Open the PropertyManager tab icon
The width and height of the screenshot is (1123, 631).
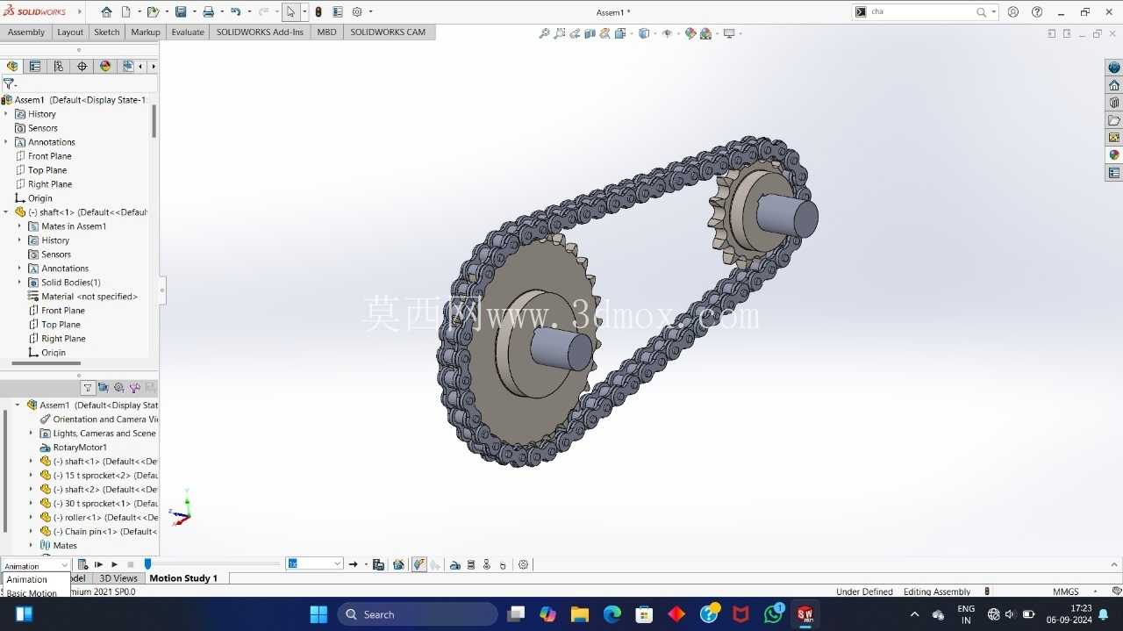point(35,66)
